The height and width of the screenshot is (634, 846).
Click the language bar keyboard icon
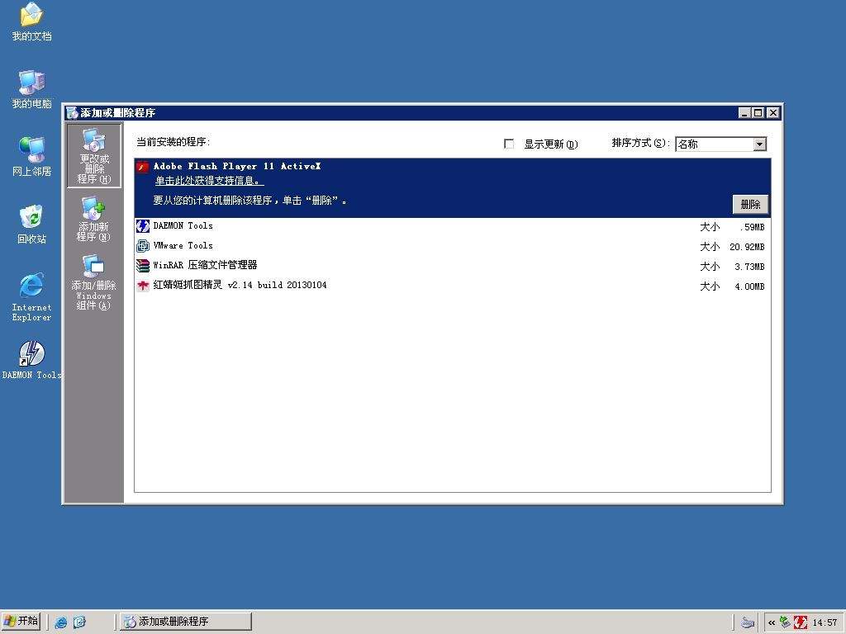(747, 622)
